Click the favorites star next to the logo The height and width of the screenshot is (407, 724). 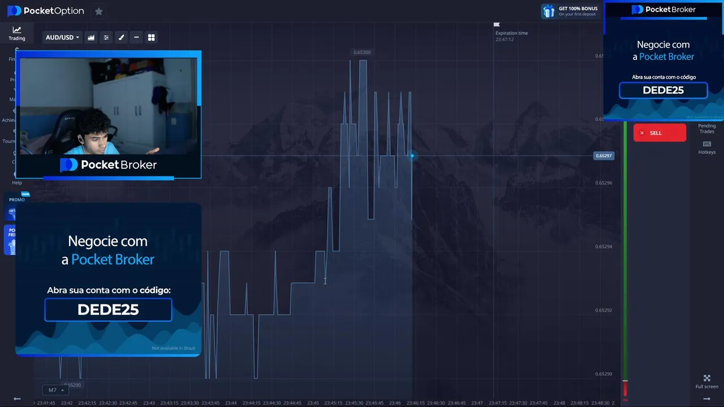point(98,11)
